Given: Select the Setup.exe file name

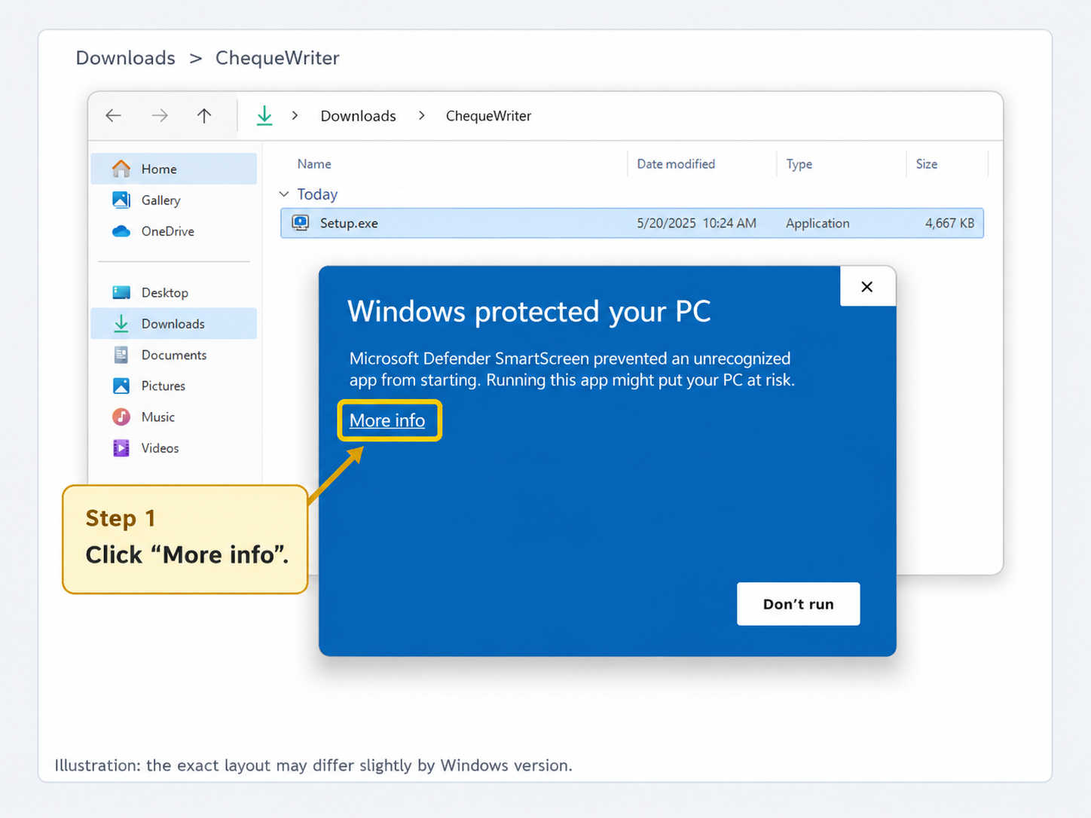Looking at the screenshot, I should [x=349, y=223].
